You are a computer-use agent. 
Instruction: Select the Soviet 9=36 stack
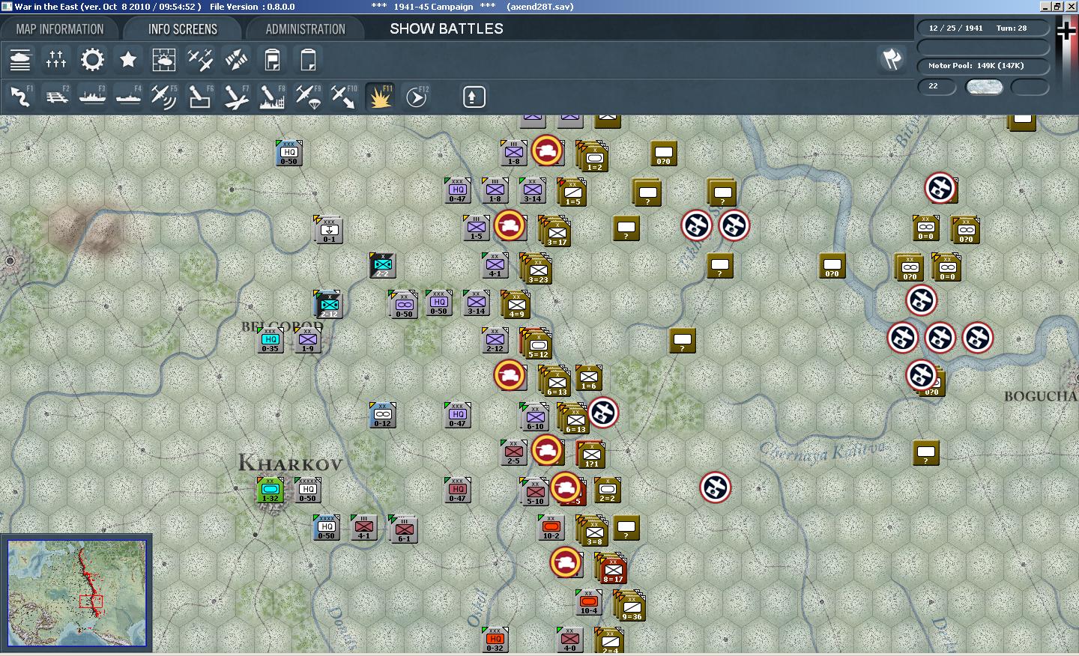[x=631, y=607]
